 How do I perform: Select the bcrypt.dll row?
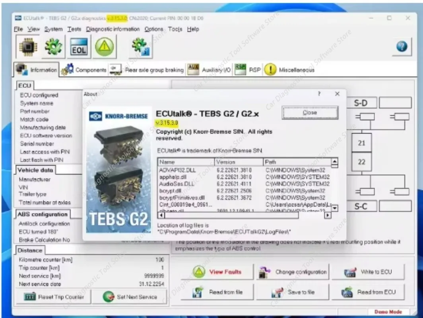pyautogui.click(x=244, y=191)
